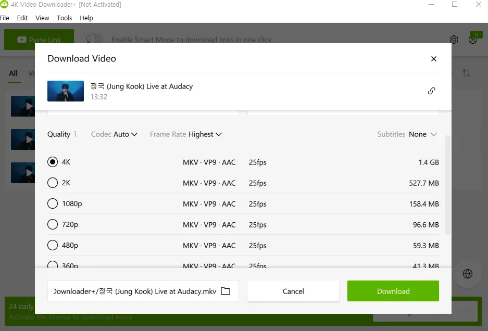This screenshot has height=331, width=488.
Task: Open the Tools menu
Action: [x=65, y=18]
